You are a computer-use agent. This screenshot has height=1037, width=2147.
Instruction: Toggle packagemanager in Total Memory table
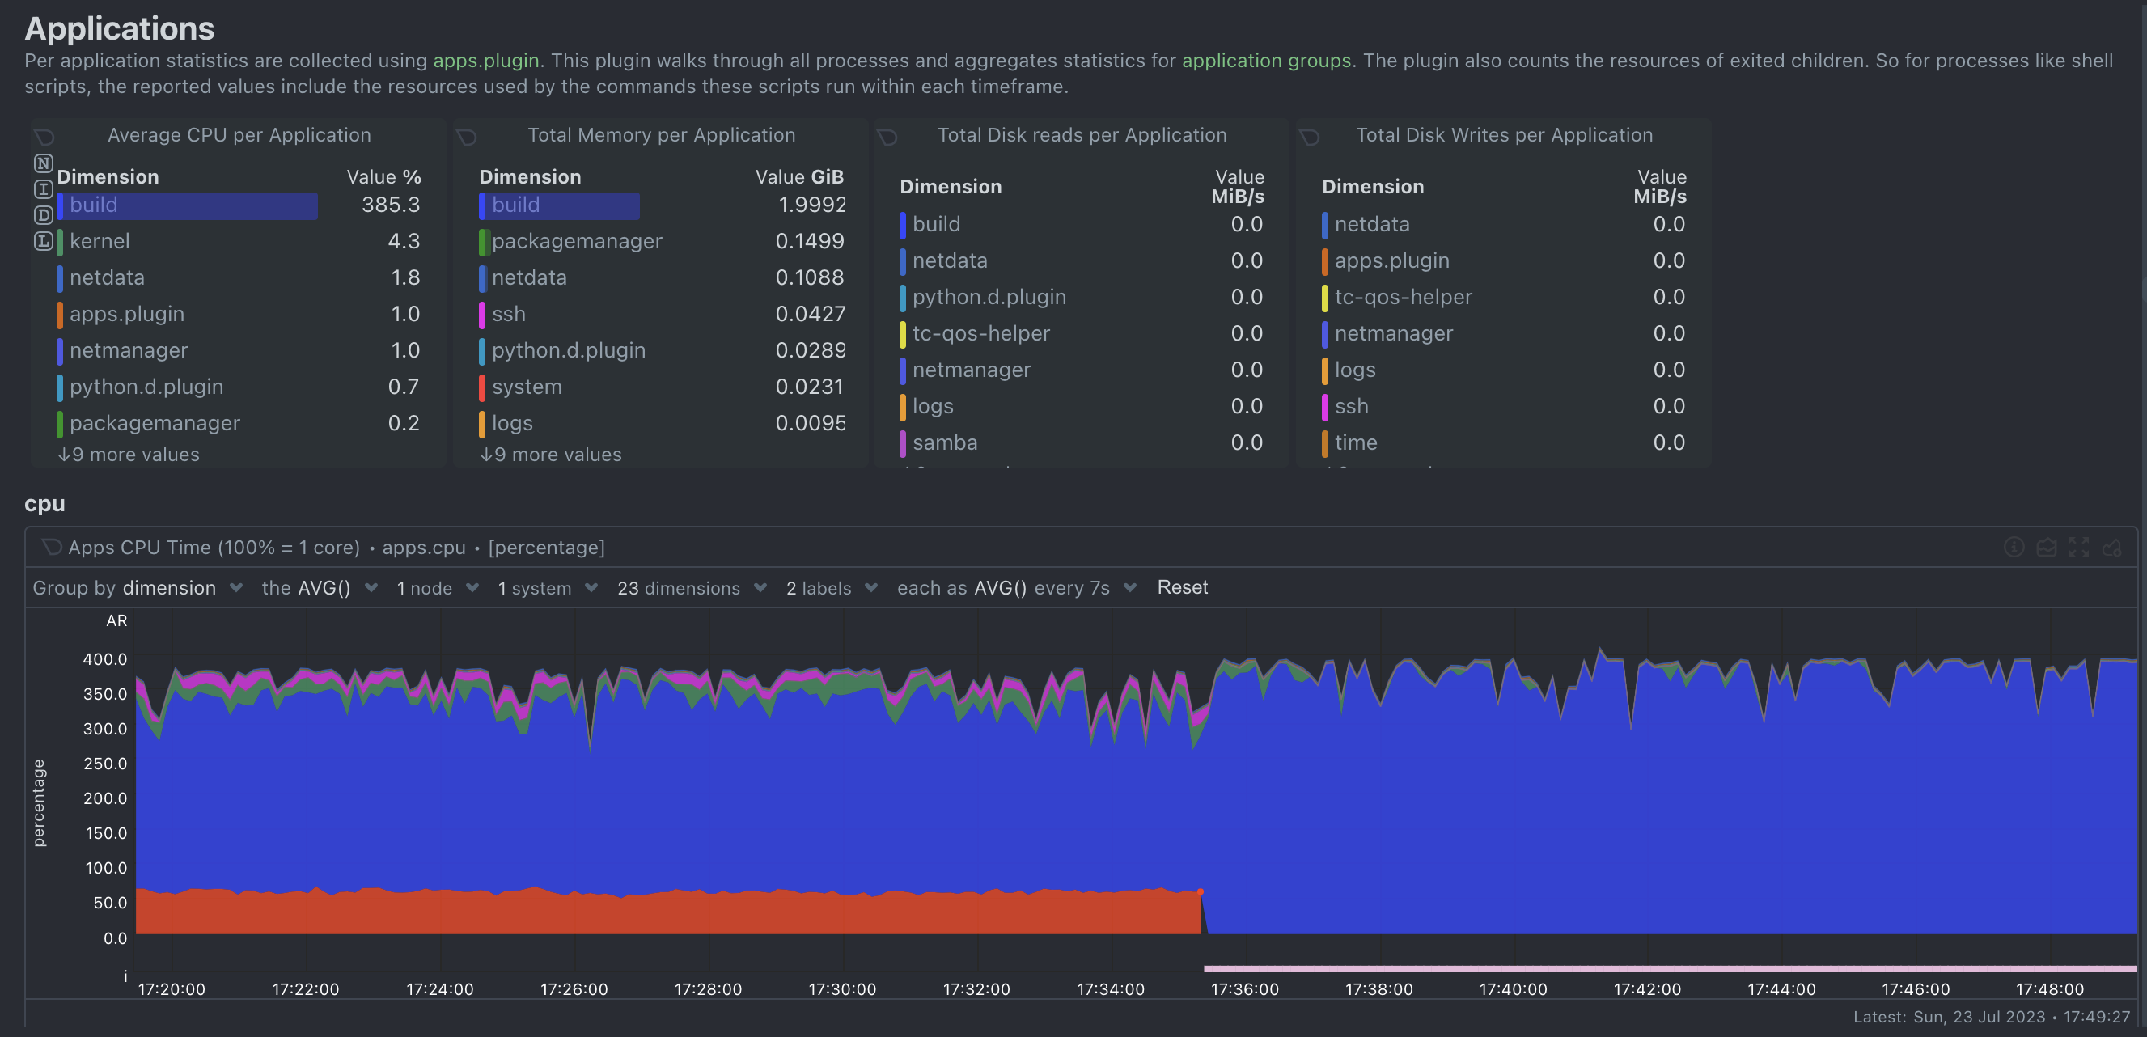coord(576,242)
